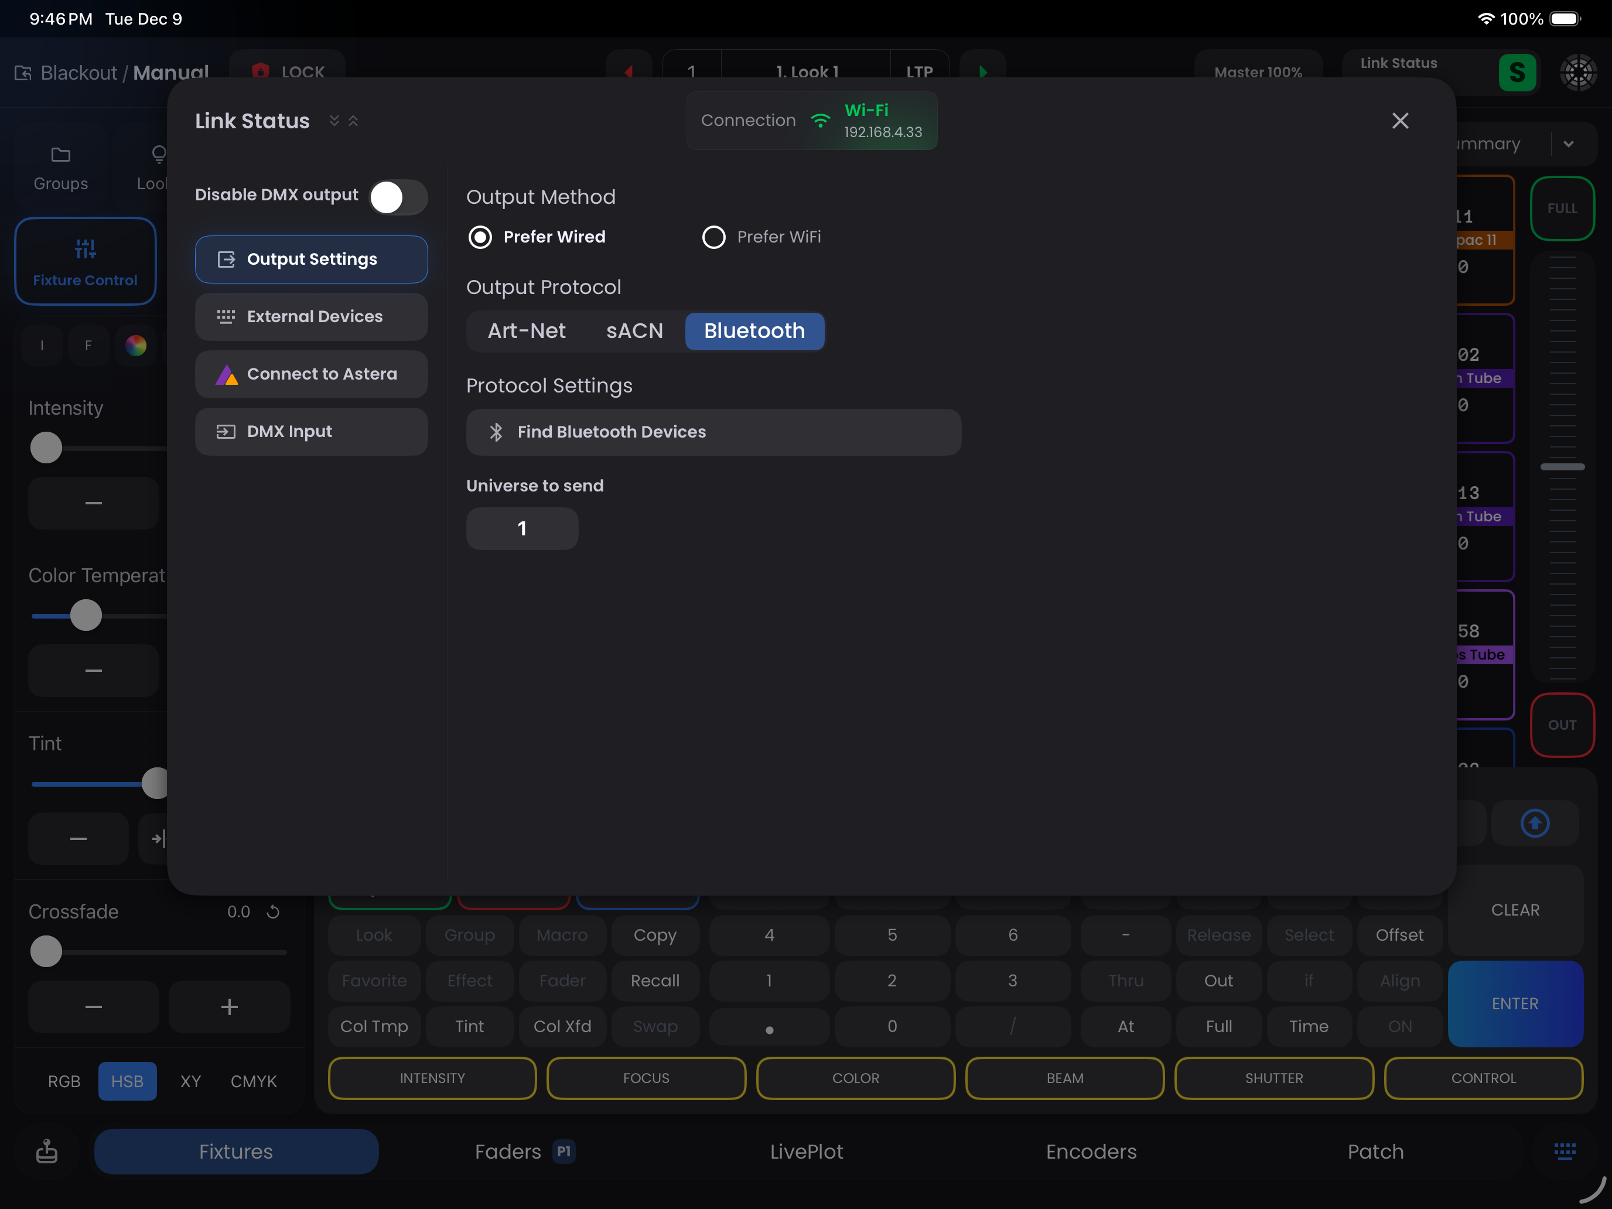
Task: Select the Prefer Wired radio button
Action: (x=480, y=237)
